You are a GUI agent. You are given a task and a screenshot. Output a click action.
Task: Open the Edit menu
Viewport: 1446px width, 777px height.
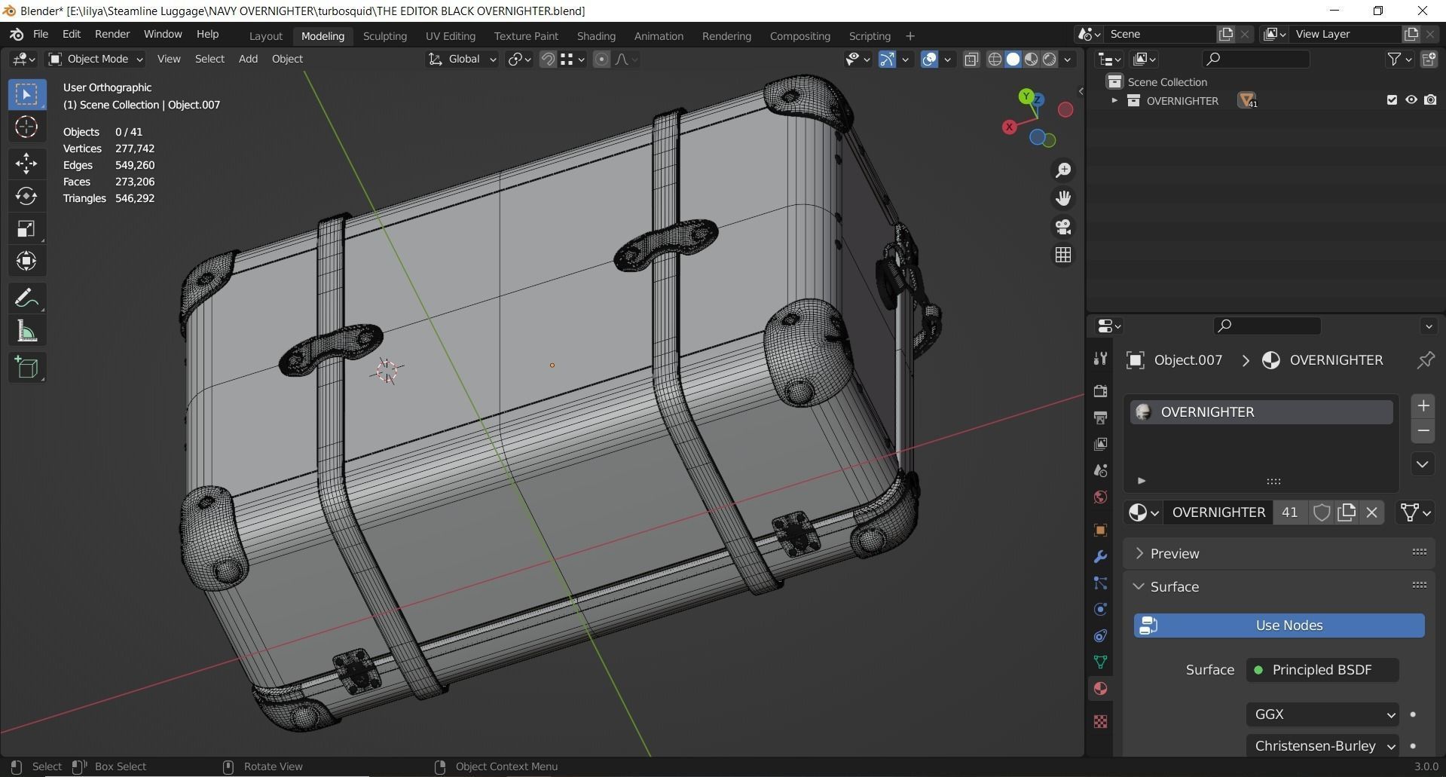click(72, 35)
